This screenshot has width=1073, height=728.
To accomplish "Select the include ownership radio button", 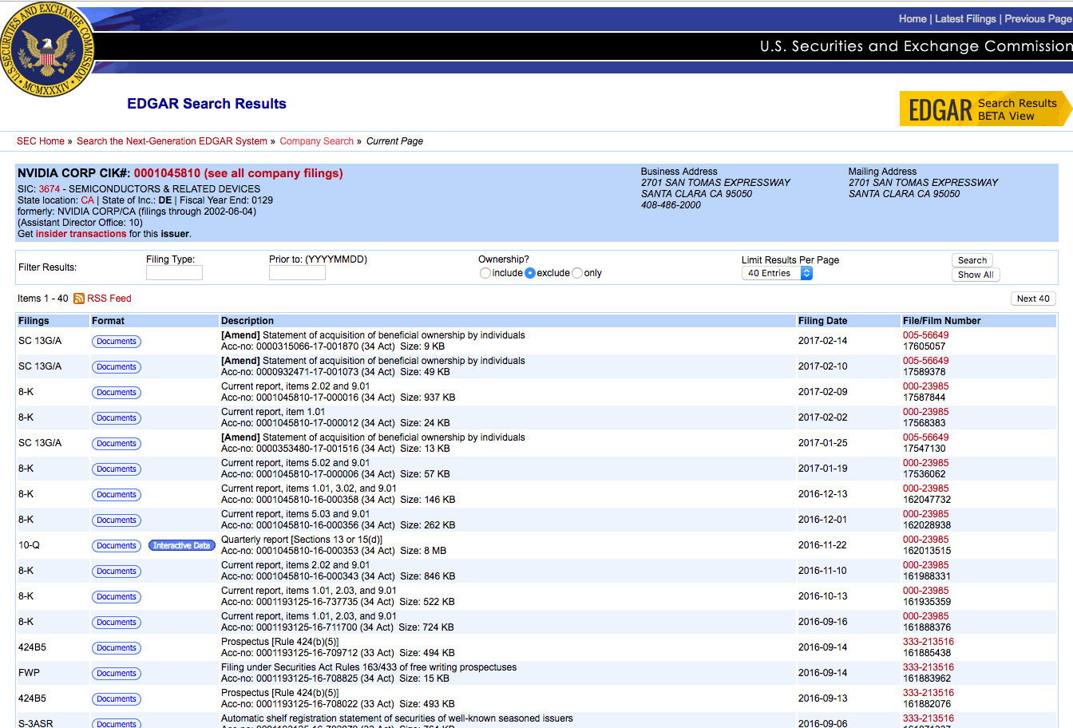I will point(485,273).
